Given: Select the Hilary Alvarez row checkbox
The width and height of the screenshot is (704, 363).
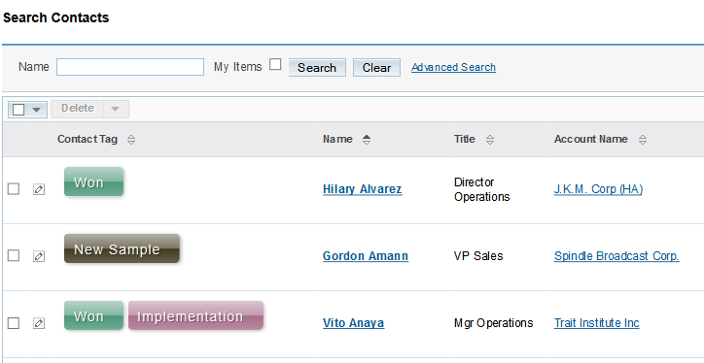Looking at the screenshot, I should 14,188.
